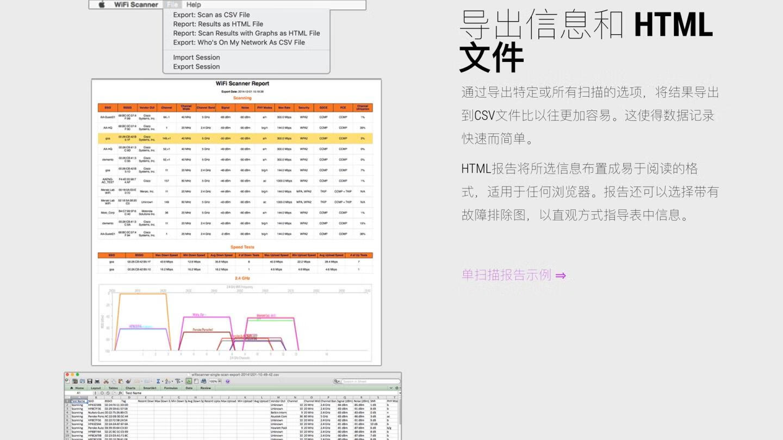Image resolution: width=783 pixels, height=440 pixels.
Task: Click the Filter funnel icon in spreadsheet toolbar
Action: click(x=178, y=381)
